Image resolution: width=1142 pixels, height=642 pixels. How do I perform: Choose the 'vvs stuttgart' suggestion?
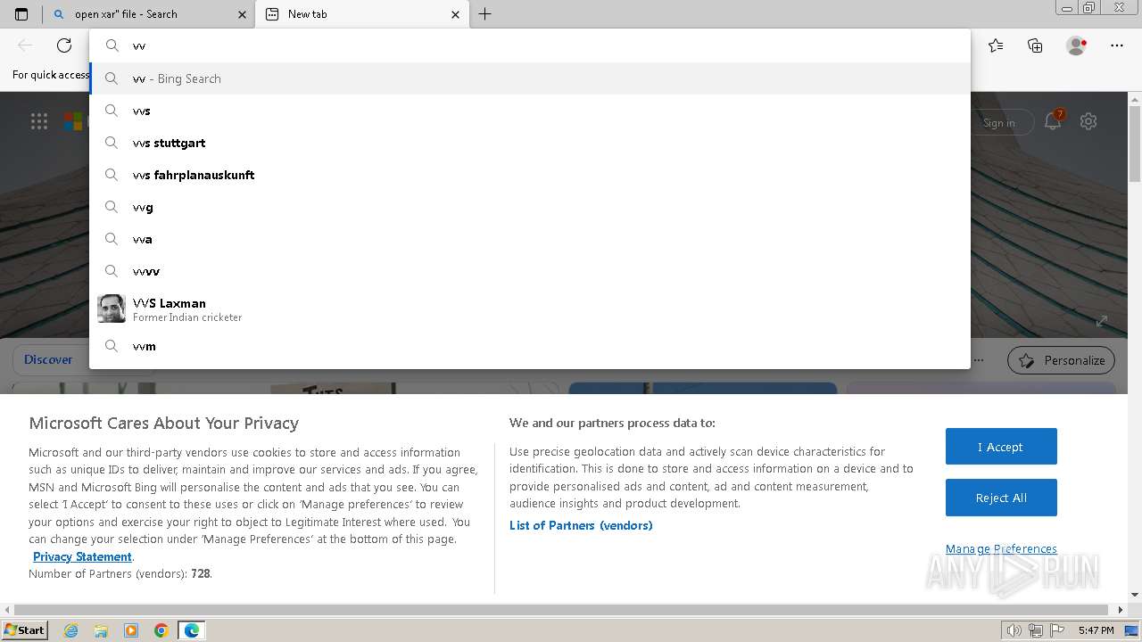point(530,143)
